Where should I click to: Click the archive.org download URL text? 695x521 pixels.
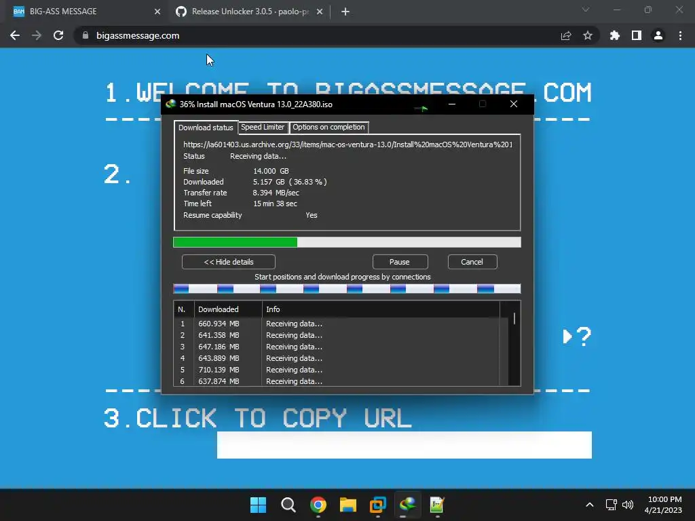tap(348, 144)
